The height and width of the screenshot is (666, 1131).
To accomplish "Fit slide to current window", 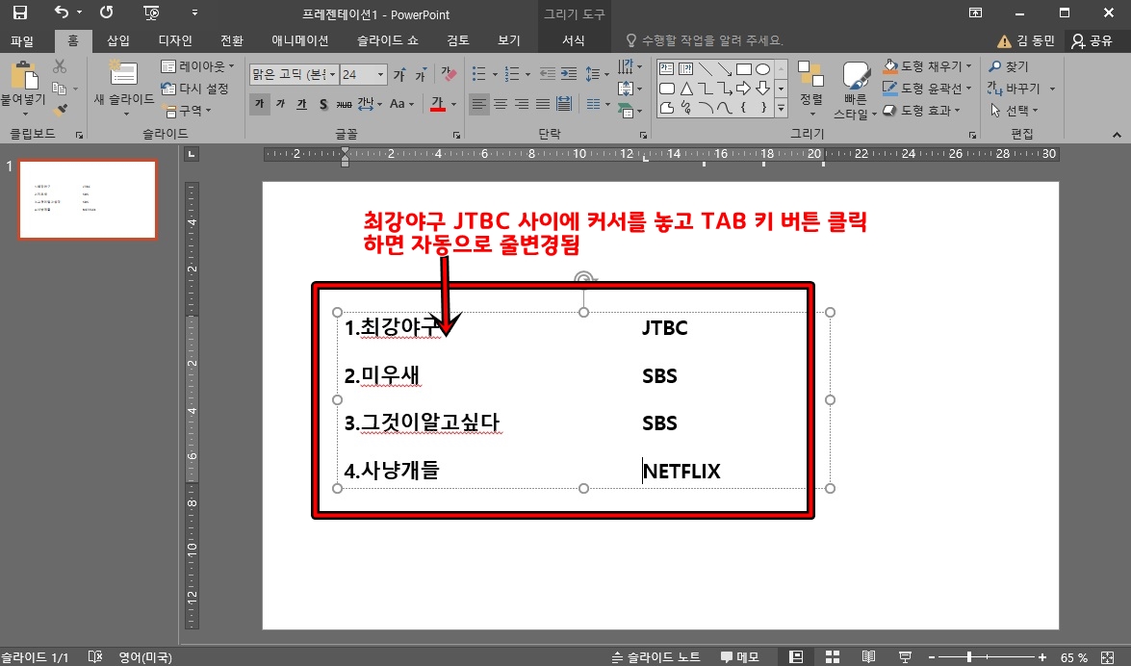I will 1107,656.
